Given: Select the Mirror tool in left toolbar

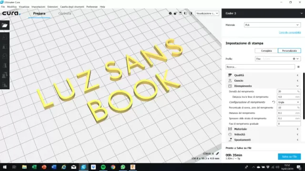Looking at the screenshot, I should (x=5, y=66).
